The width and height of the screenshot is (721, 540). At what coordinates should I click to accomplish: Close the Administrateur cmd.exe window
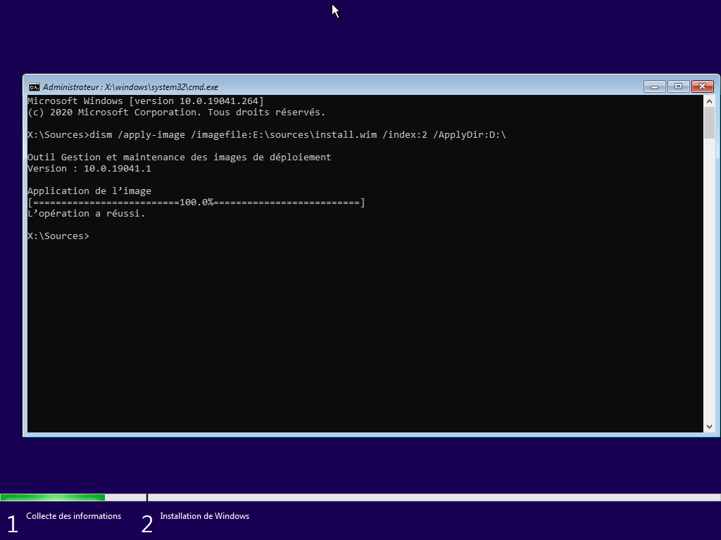(x=702, y=86)
